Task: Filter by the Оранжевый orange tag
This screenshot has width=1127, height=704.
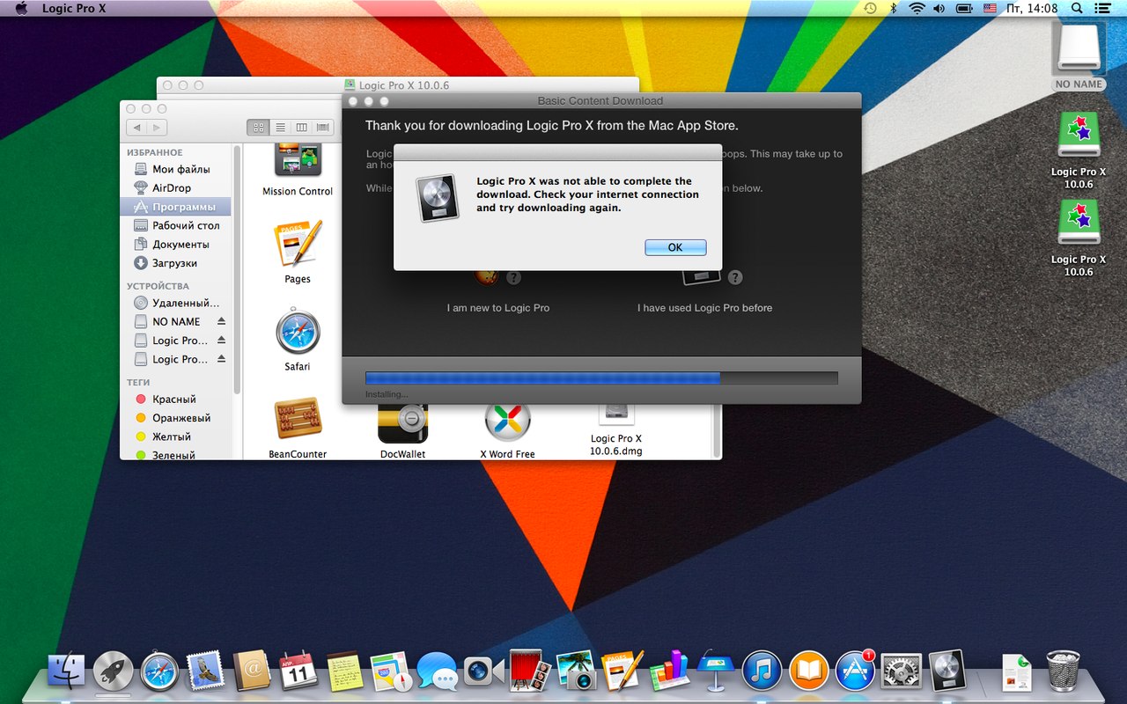Action: point(175,418)
